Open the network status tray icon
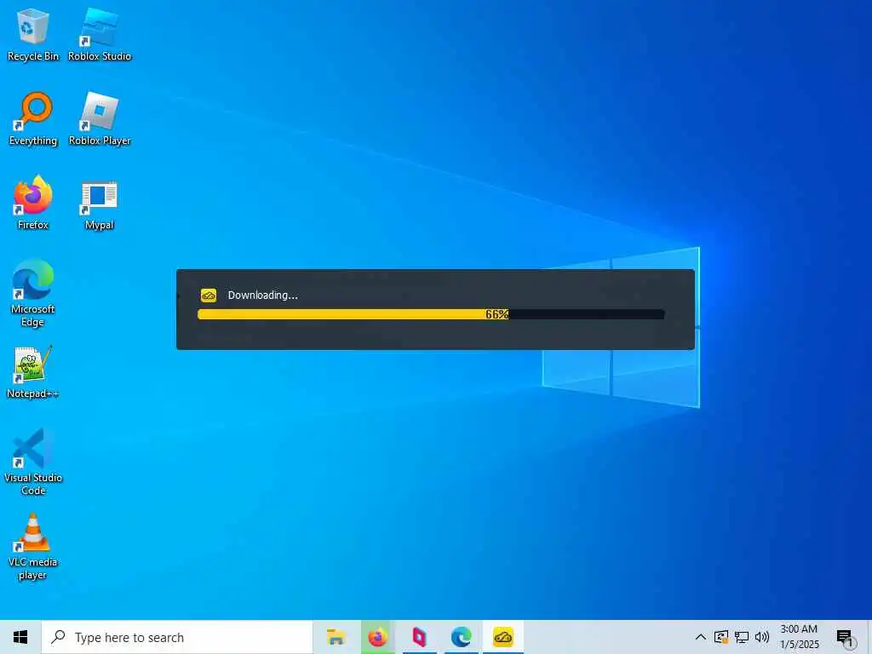The width and height of the screenshot is (872, 654). [x=742, y=637]
